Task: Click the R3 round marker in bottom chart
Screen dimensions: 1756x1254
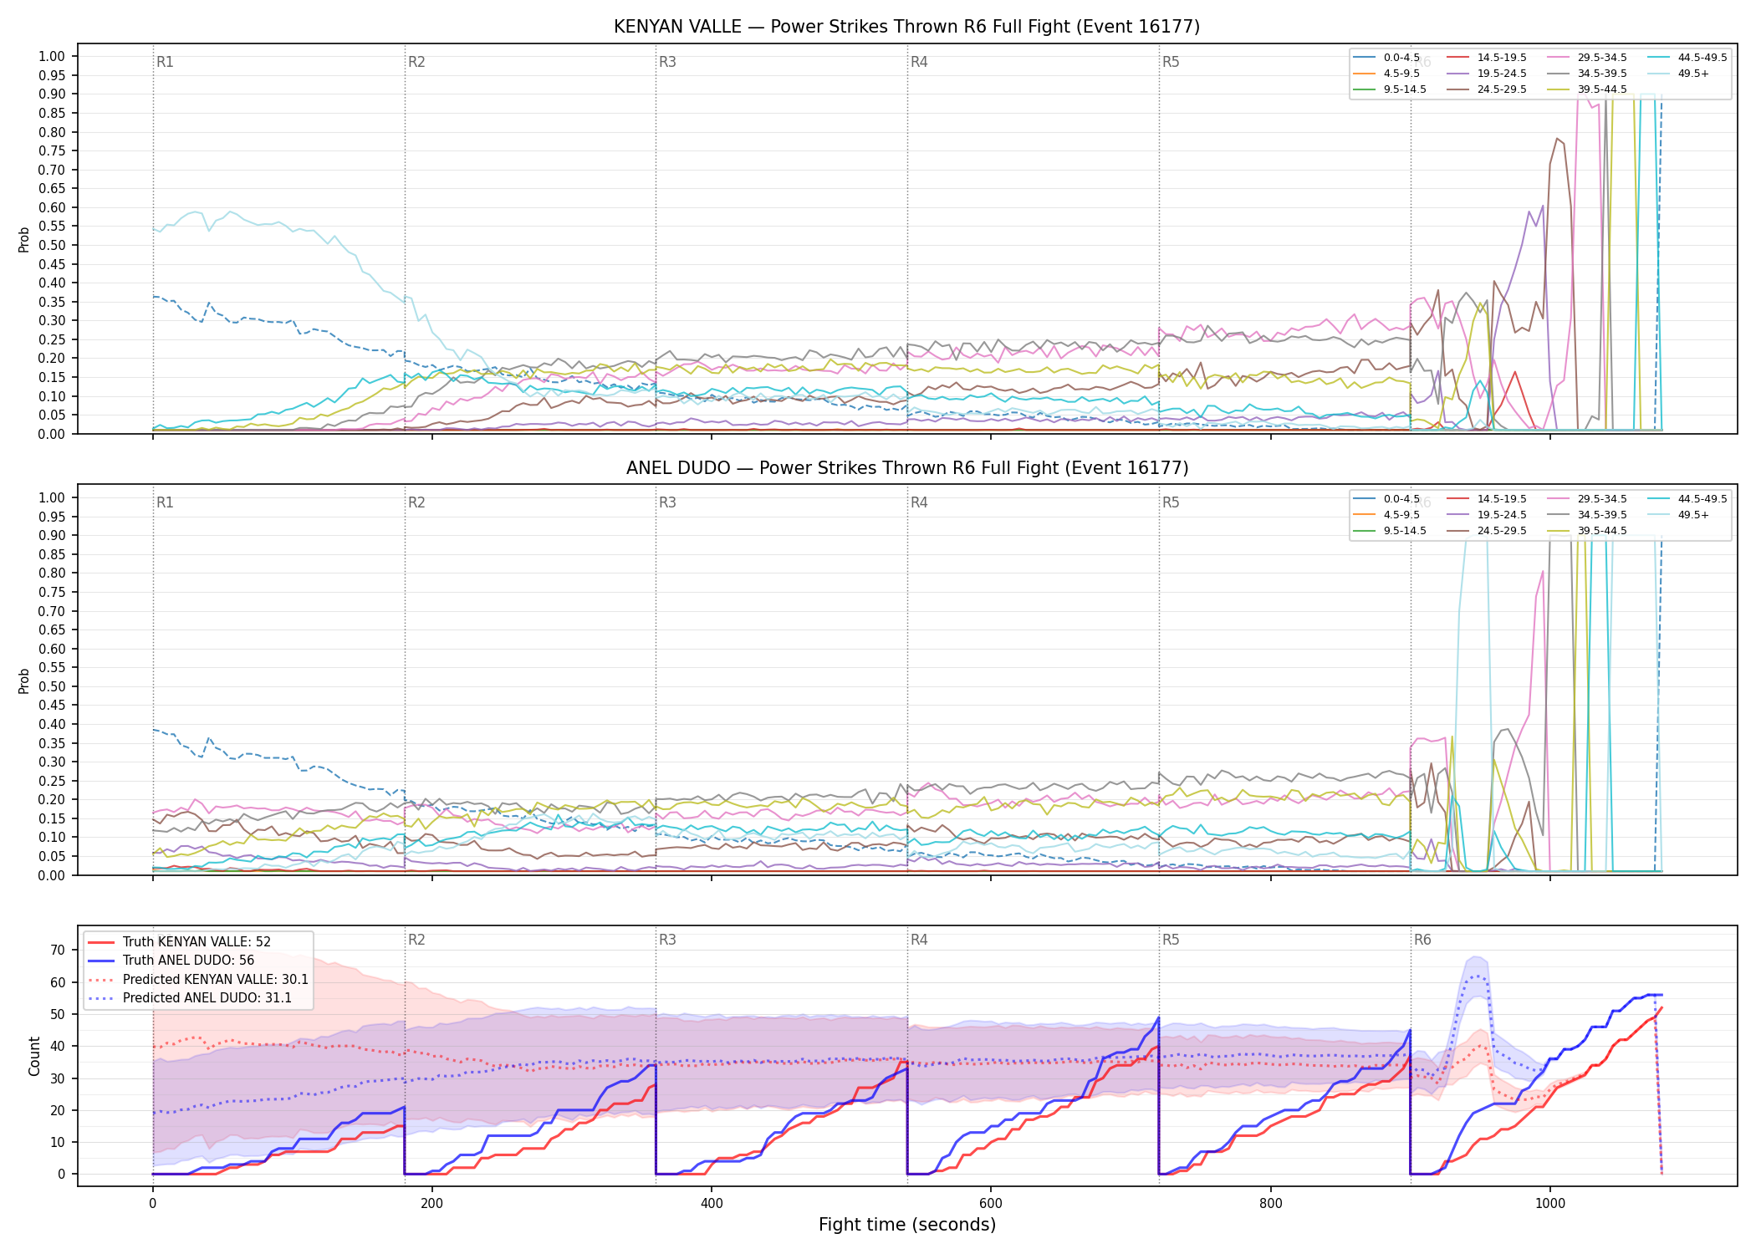Action: [667, 940]
